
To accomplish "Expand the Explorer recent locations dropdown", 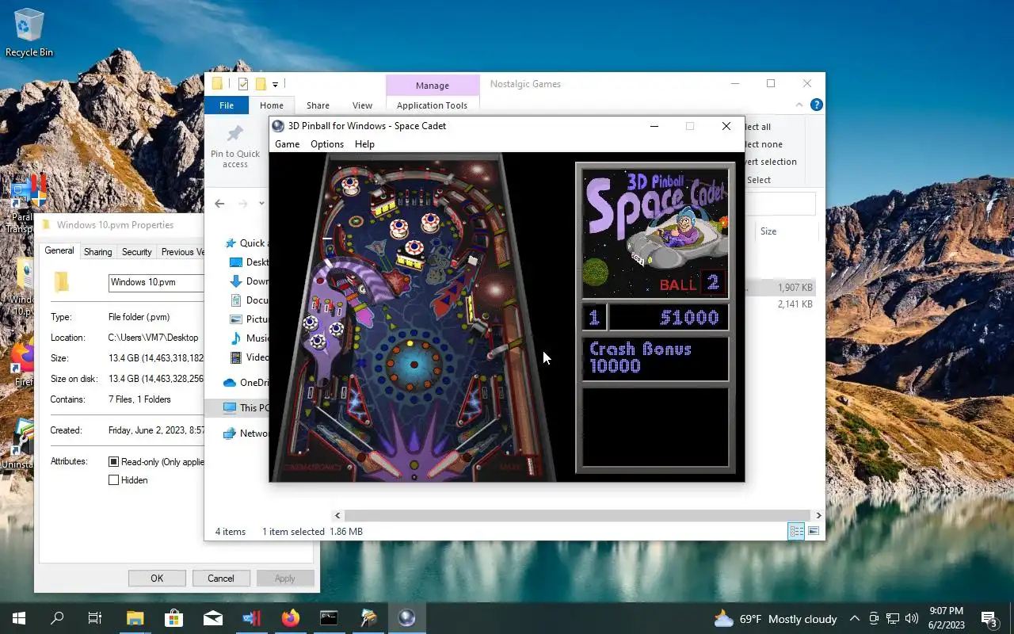I will point(262,204).
